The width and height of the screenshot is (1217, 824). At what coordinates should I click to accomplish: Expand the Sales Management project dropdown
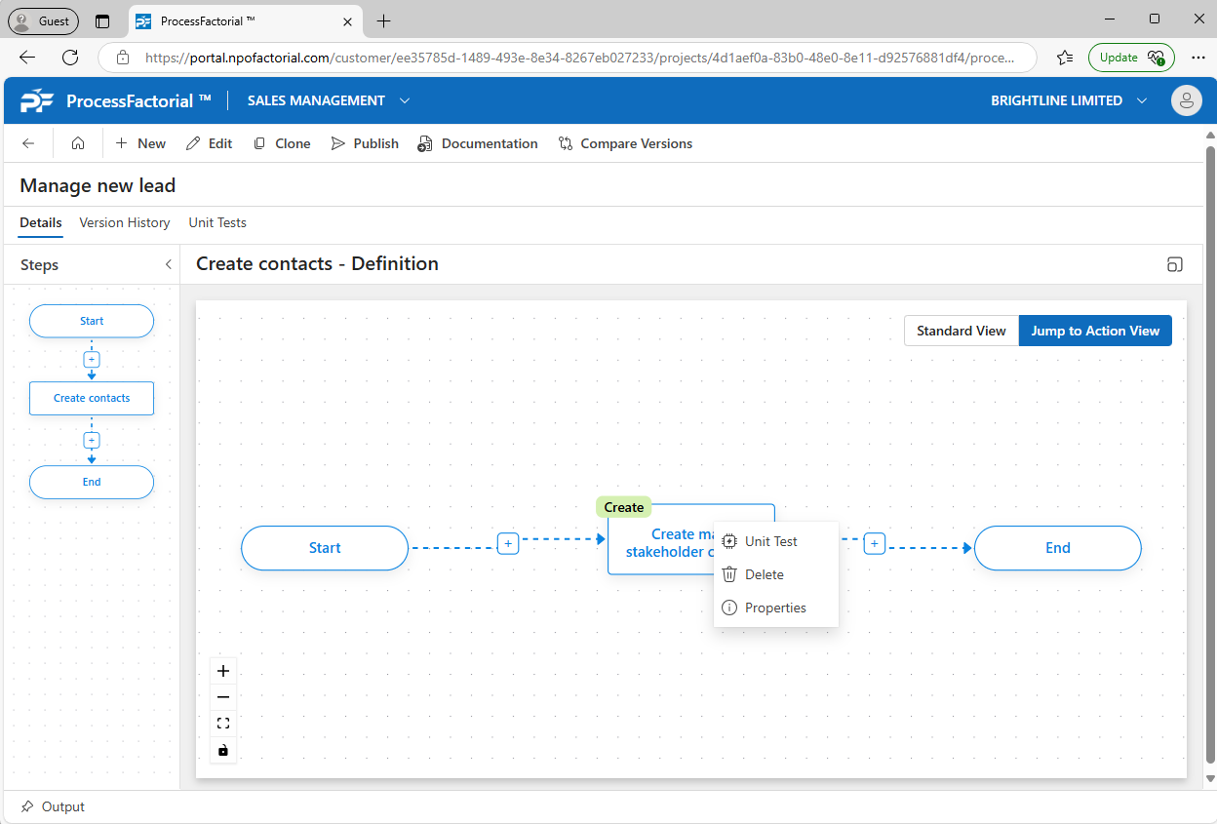[405, 100]
